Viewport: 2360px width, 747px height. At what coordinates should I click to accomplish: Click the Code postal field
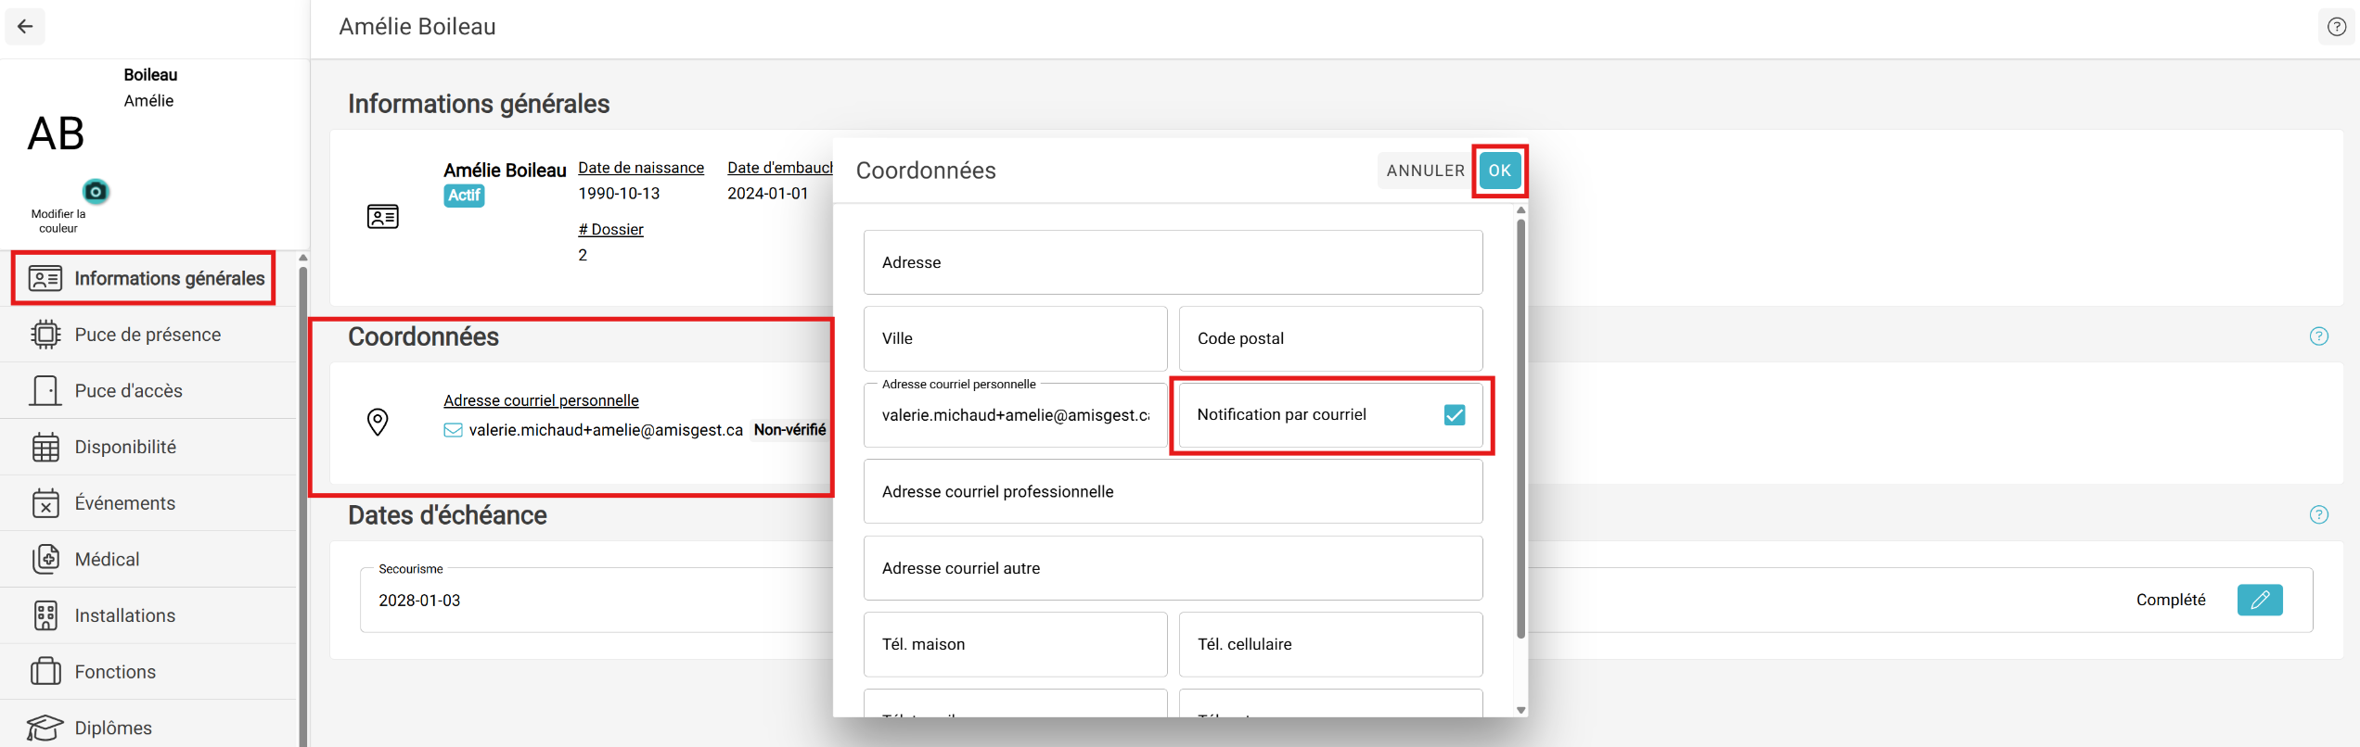(x=1330, y=338)
